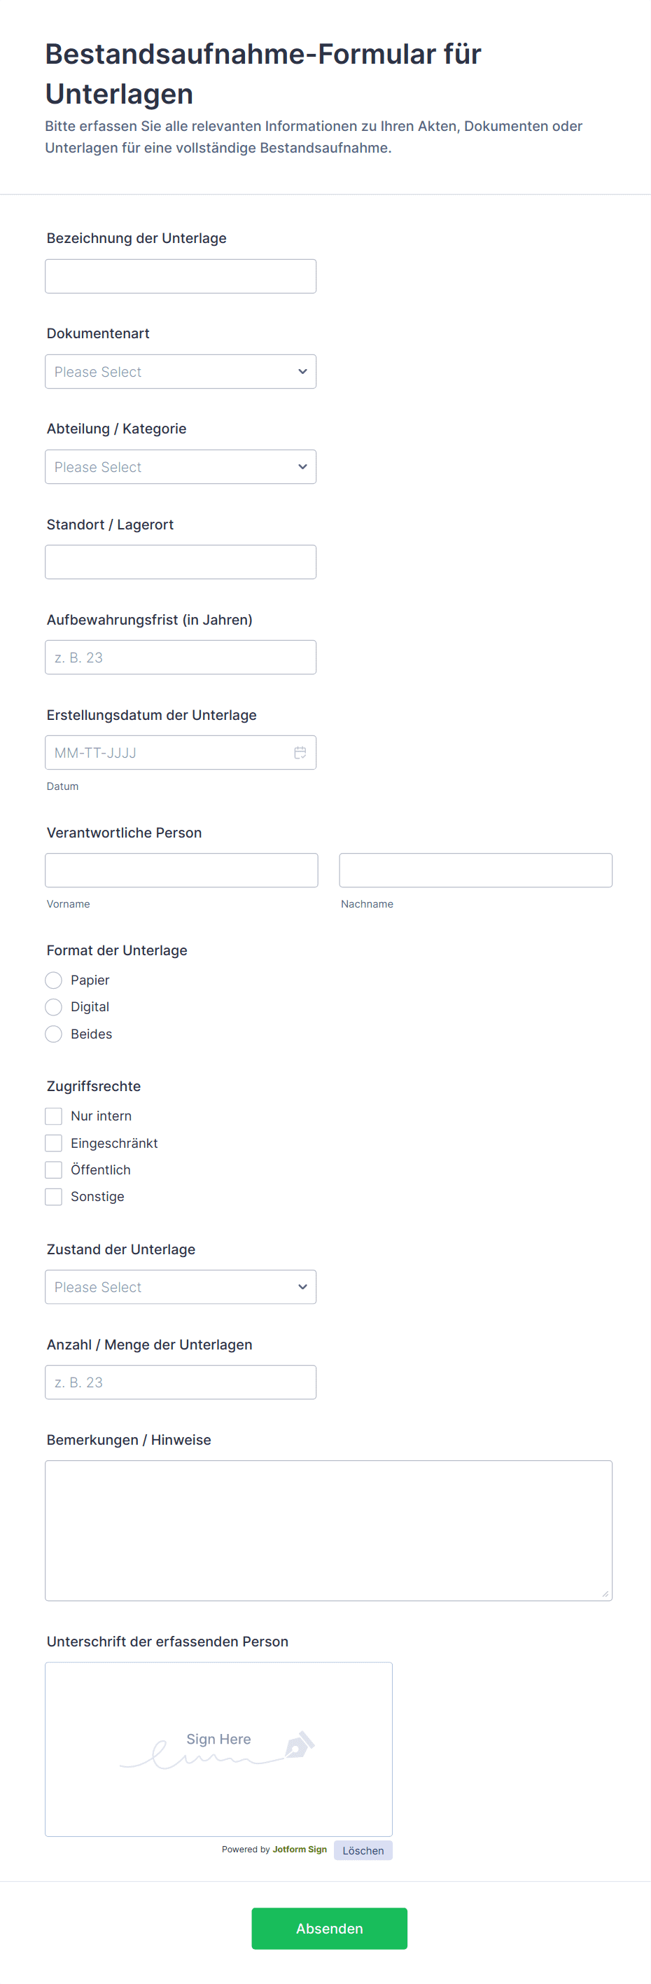Expand the Abteilung / Kategorie dropdown
Viewport: 651px width, 1984px height.
[x=180, y=466]
